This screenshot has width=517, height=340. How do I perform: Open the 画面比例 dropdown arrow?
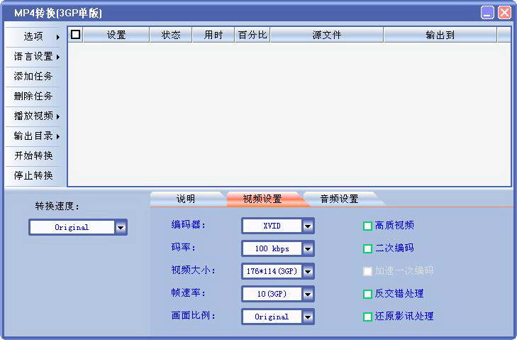click(308, 317)
